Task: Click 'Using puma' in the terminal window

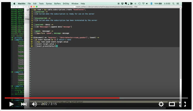Action: pyautogui.click(x=17, y=18)
